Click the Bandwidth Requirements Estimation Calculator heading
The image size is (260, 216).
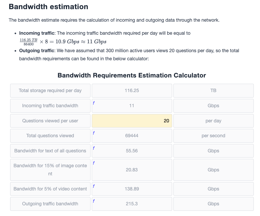point(132,75)
